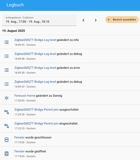Open Forecast Home entity link

click(25, 96)
